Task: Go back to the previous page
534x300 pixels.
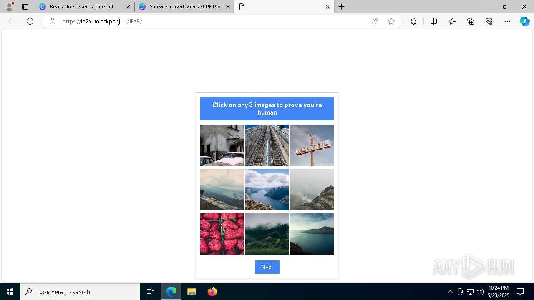Action: (x=12, y=21)
